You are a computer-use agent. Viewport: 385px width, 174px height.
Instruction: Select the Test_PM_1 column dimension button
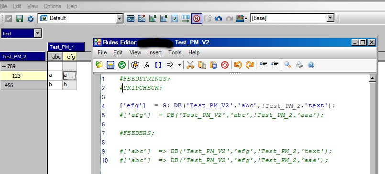(66, 47)
